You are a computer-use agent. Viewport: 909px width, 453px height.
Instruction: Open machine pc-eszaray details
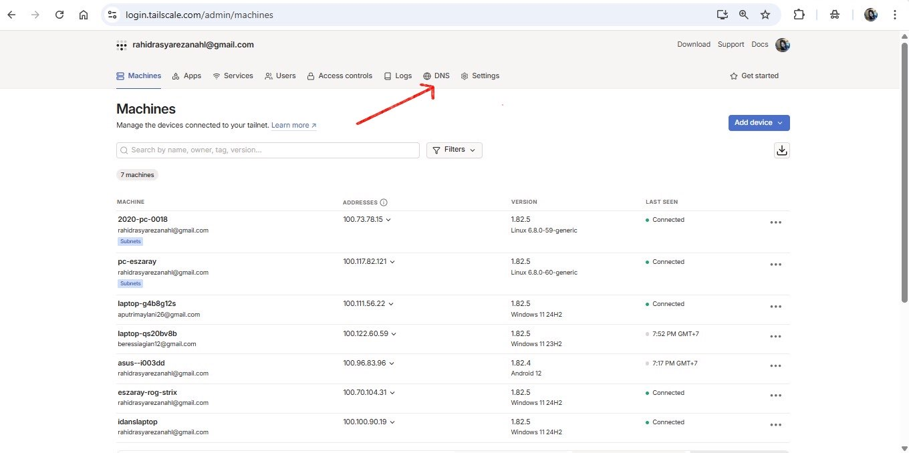click(x=137, y=262)
